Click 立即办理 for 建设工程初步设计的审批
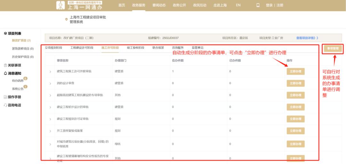Viewport: 346px width, 165px height. pos(295,107)
